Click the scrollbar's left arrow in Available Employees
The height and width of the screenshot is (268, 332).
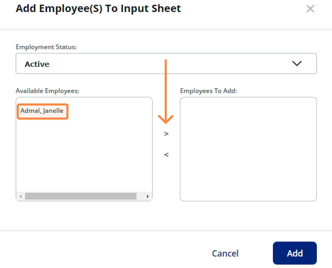pos(21,196)
